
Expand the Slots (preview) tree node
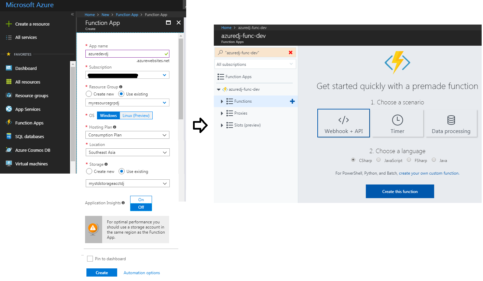pos(222,125)
